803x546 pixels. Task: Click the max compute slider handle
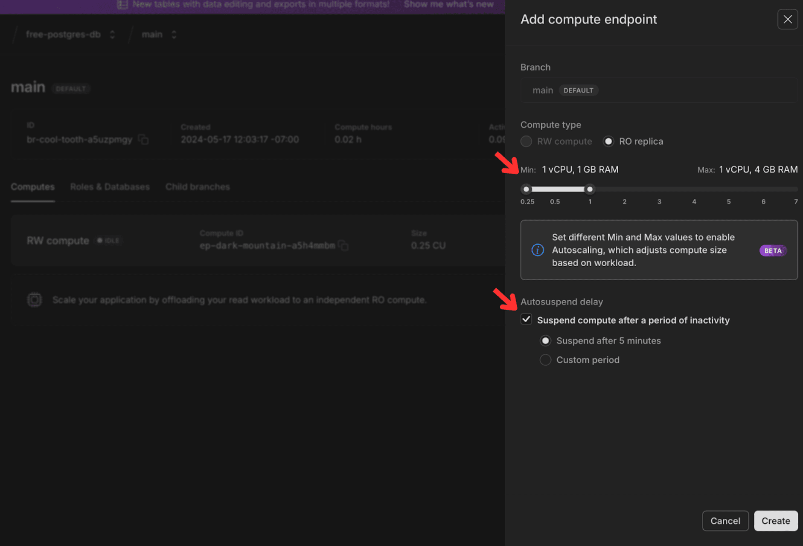tap(590, 189)
